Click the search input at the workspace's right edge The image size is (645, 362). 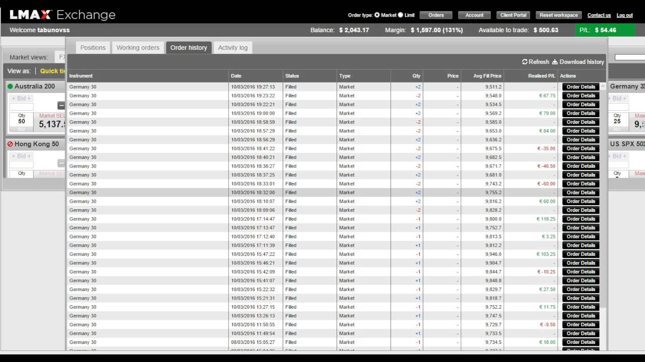[x=630, y=57]
